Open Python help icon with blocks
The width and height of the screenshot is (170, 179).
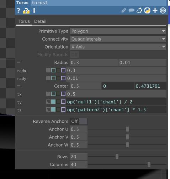coord(26,11)
